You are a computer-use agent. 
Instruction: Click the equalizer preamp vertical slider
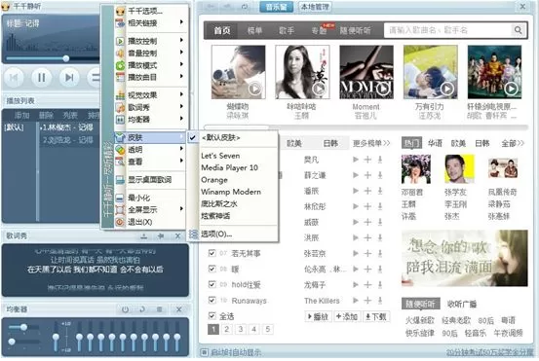click(56, 338)
